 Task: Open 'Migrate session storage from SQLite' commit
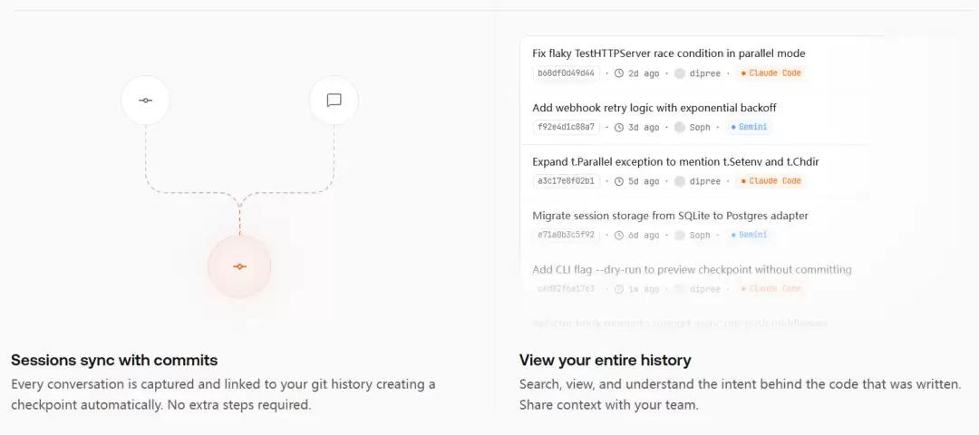click(670, 216)
